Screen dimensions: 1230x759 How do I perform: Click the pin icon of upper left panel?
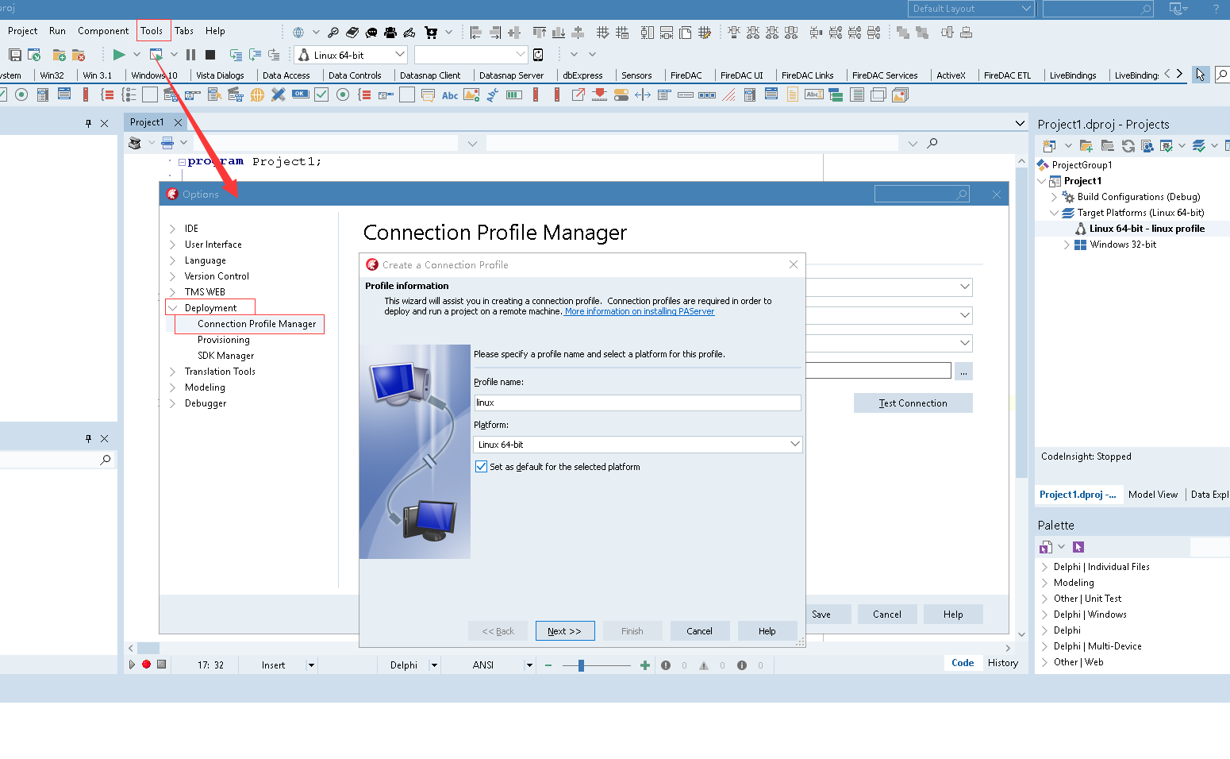click(88, 123)
